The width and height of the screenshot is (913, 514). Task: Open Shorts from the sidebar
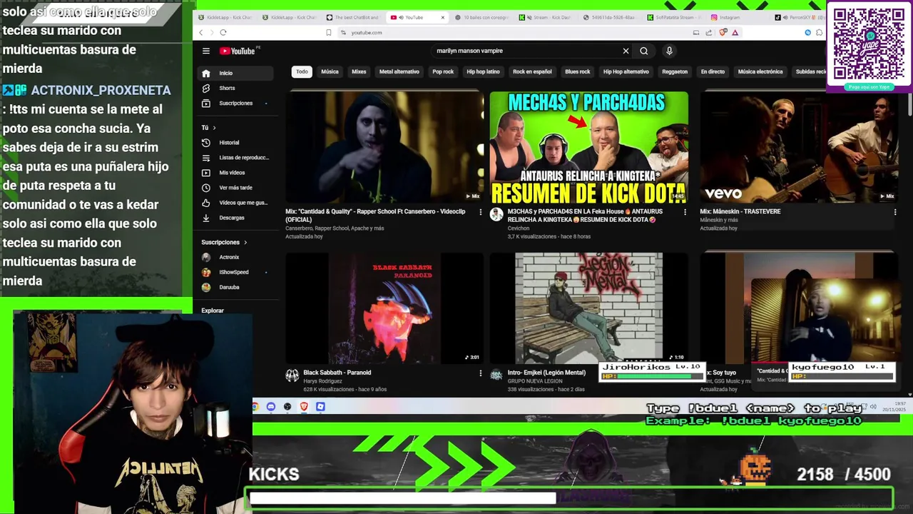(x=235, y=88)
